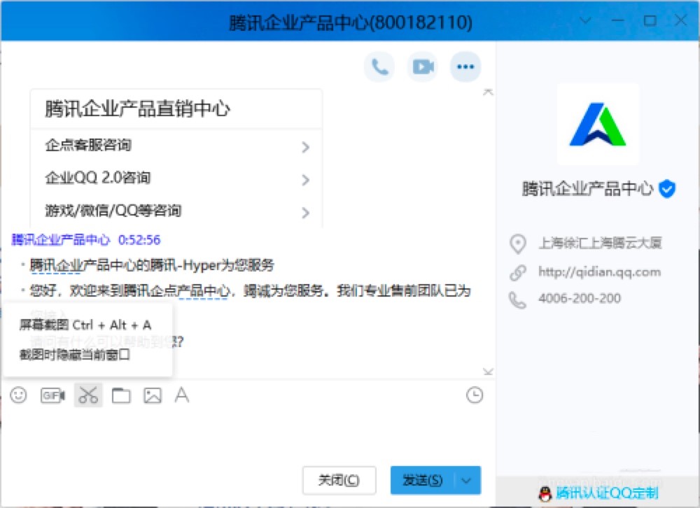Click the 腾讯企业产品中心 sender name in chat

pos(61,240)
